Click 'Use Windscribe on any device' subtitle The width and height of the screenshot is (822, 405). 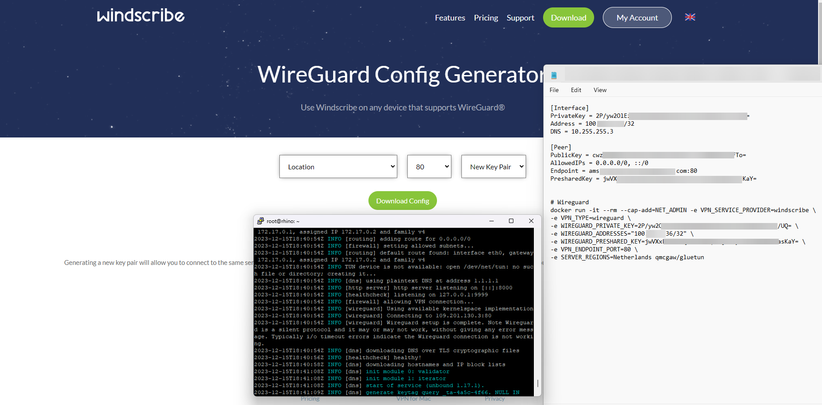(x=402, y=107)
